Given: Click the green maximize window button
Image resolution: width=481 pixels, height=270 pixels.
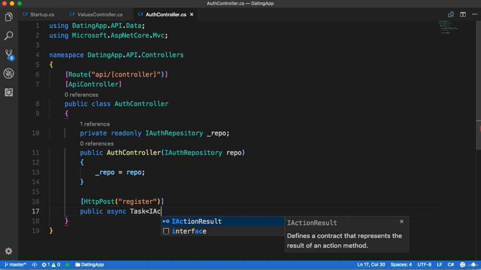Looking at the screenshot, I should pos(20,3).
